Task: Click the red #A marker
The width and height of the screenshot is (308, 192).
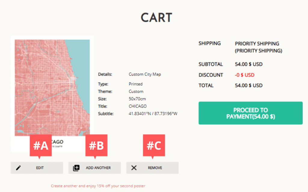Action: tap(41, 145)
